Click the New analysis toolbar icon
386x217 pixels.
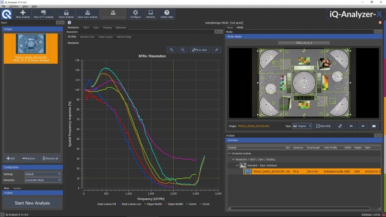coord(22,14)
